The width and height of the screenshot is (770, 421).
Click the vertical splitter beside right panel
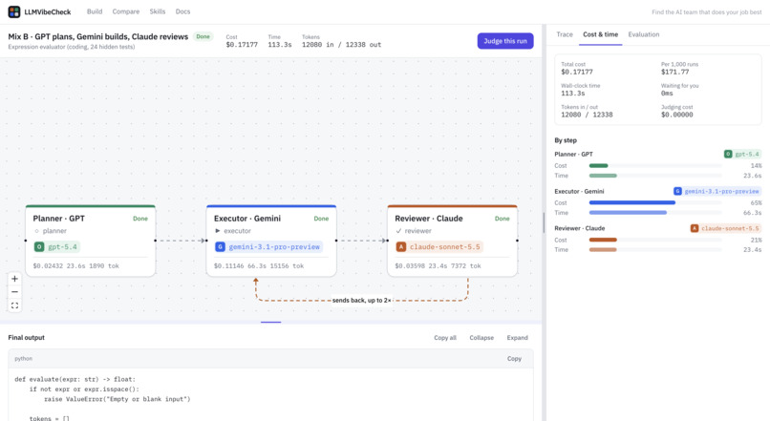coord(544,222)
